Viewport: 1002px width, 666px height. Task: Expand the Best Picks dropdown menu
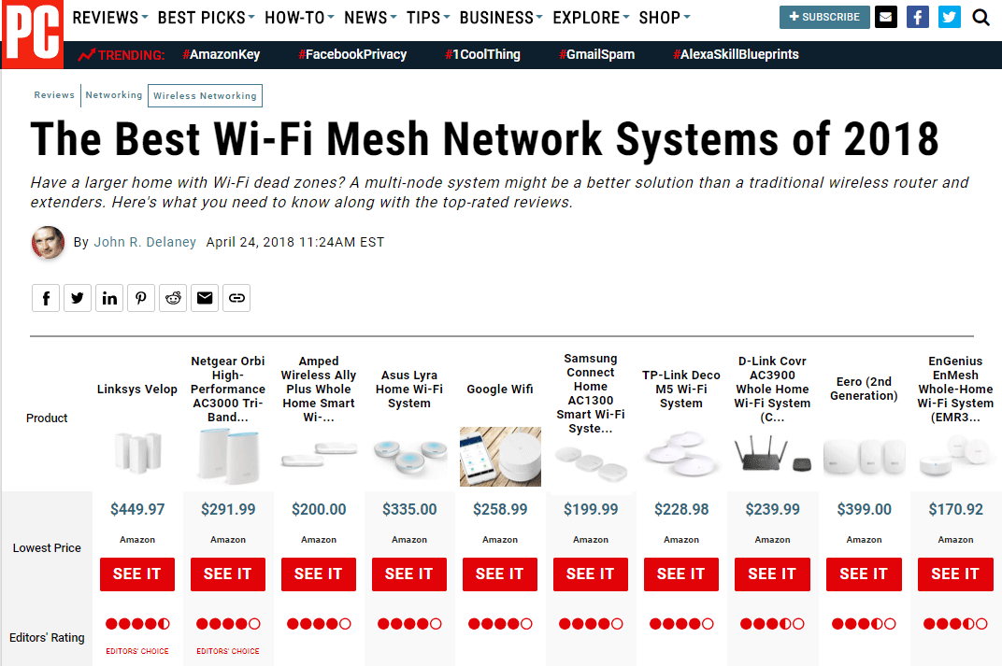pos(206,18)
